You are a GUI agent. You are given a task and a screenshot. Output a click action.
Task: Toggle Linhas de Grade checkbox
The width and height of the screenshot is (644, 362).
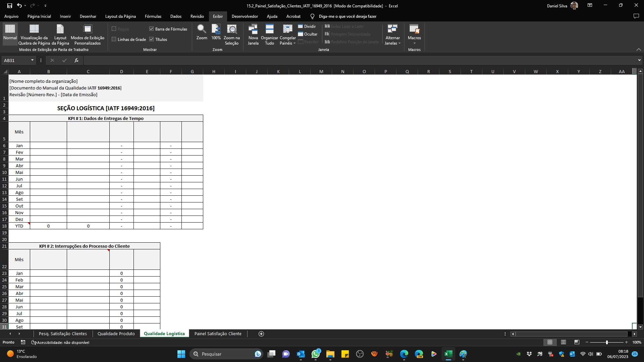tap(114, 39)
